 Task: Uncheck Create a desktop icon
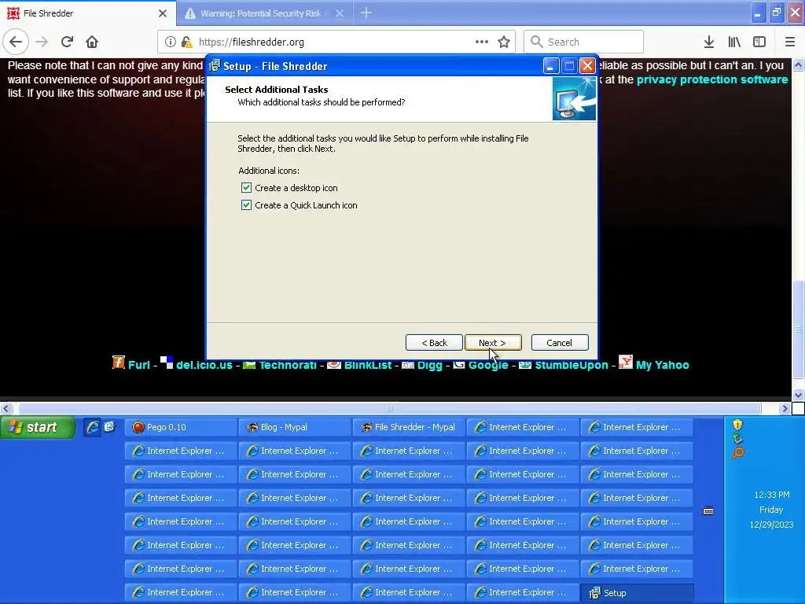[x=246, y=187]
